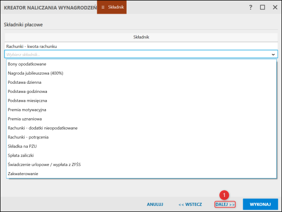
Task: Click the WYKONAJ button
Action: pos(260,204)
